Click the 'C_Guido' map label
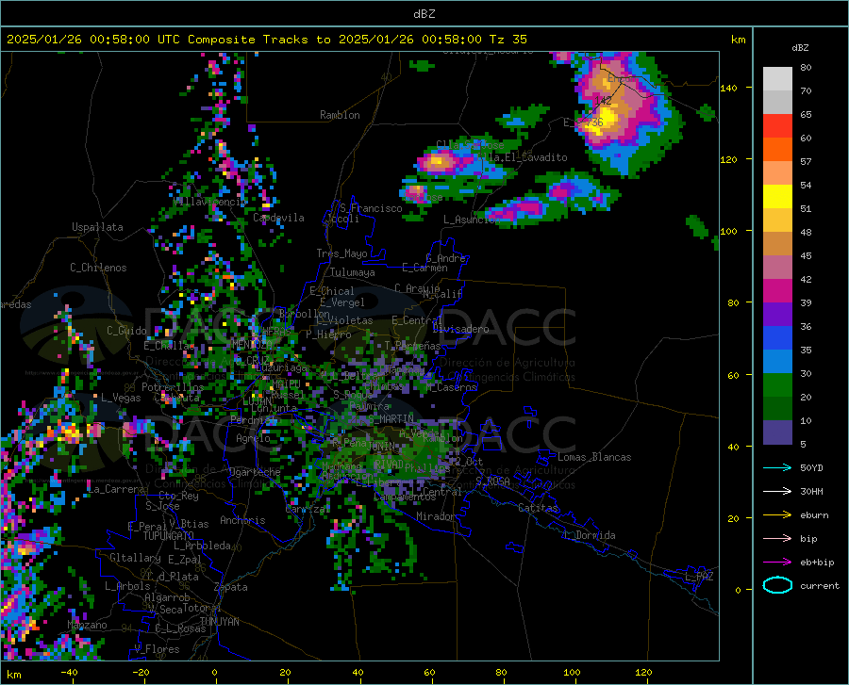849x685 pixels. pos(126,331)
